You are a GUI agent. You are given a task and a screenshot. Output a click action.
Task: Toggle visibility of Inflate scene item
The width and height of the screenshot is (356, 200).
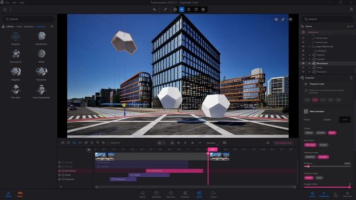point(303,68)
